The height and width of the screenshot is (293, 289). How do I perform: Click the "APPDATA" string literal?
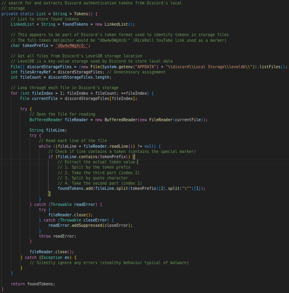146,67
